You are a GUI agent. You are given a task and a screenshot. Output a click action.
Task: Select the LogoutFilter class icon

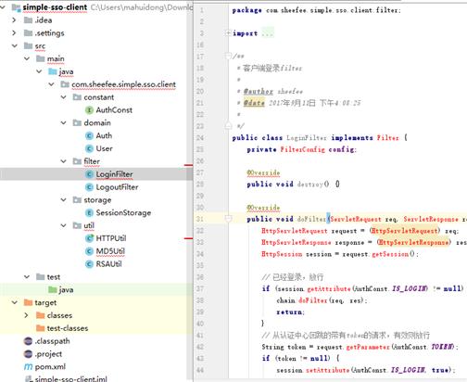pos(89,187)
